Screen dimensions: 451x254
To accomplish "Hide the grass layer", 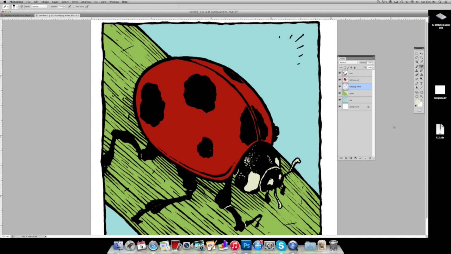I will 340,93.
